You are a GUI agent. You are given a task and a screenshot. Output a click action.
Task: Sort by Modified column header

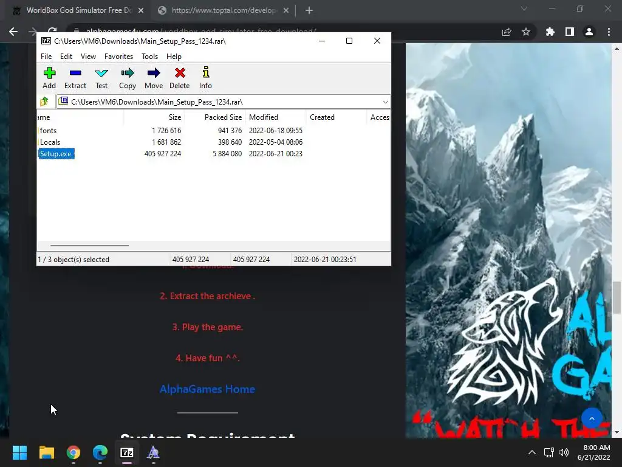point(275,117)
